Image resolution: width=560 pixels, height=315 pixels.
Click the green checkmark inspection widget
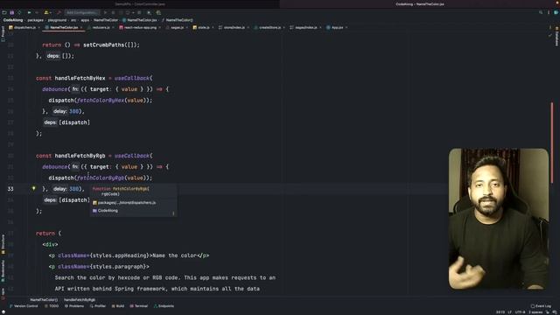[x=550, y=35]
